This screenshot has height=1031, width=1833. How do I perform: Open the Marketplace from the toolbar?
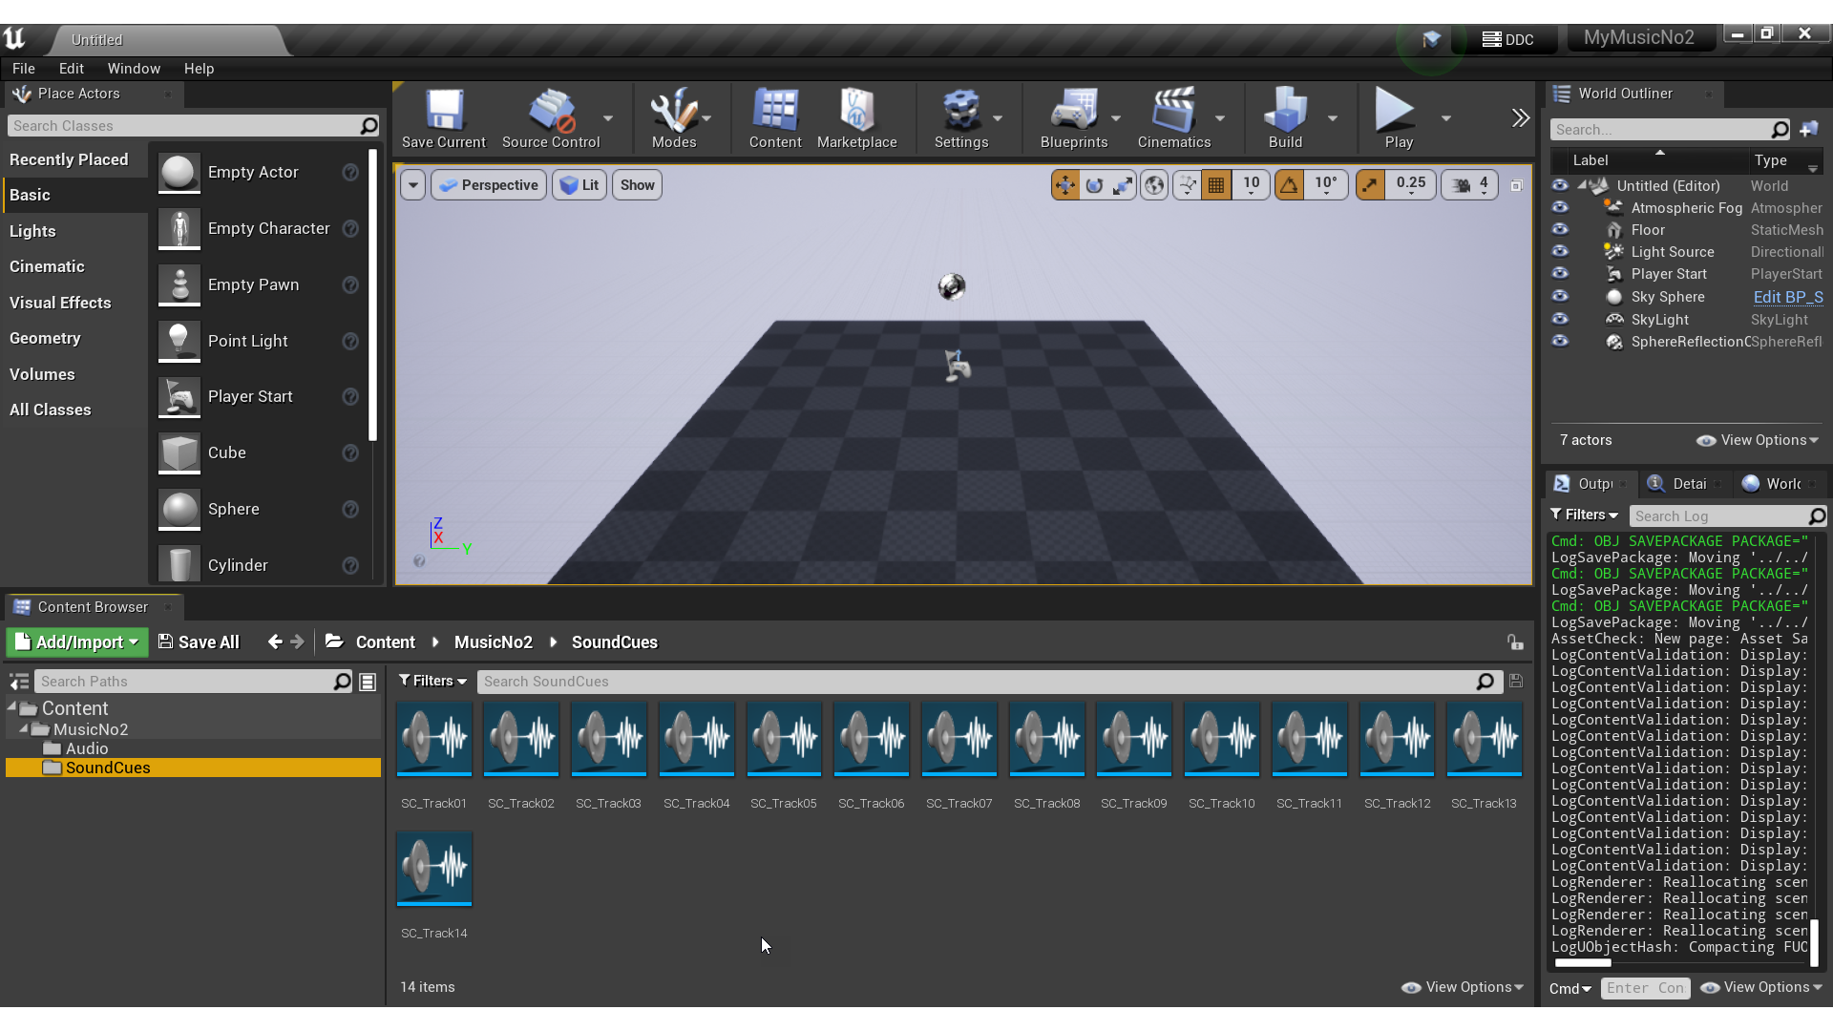856,118
